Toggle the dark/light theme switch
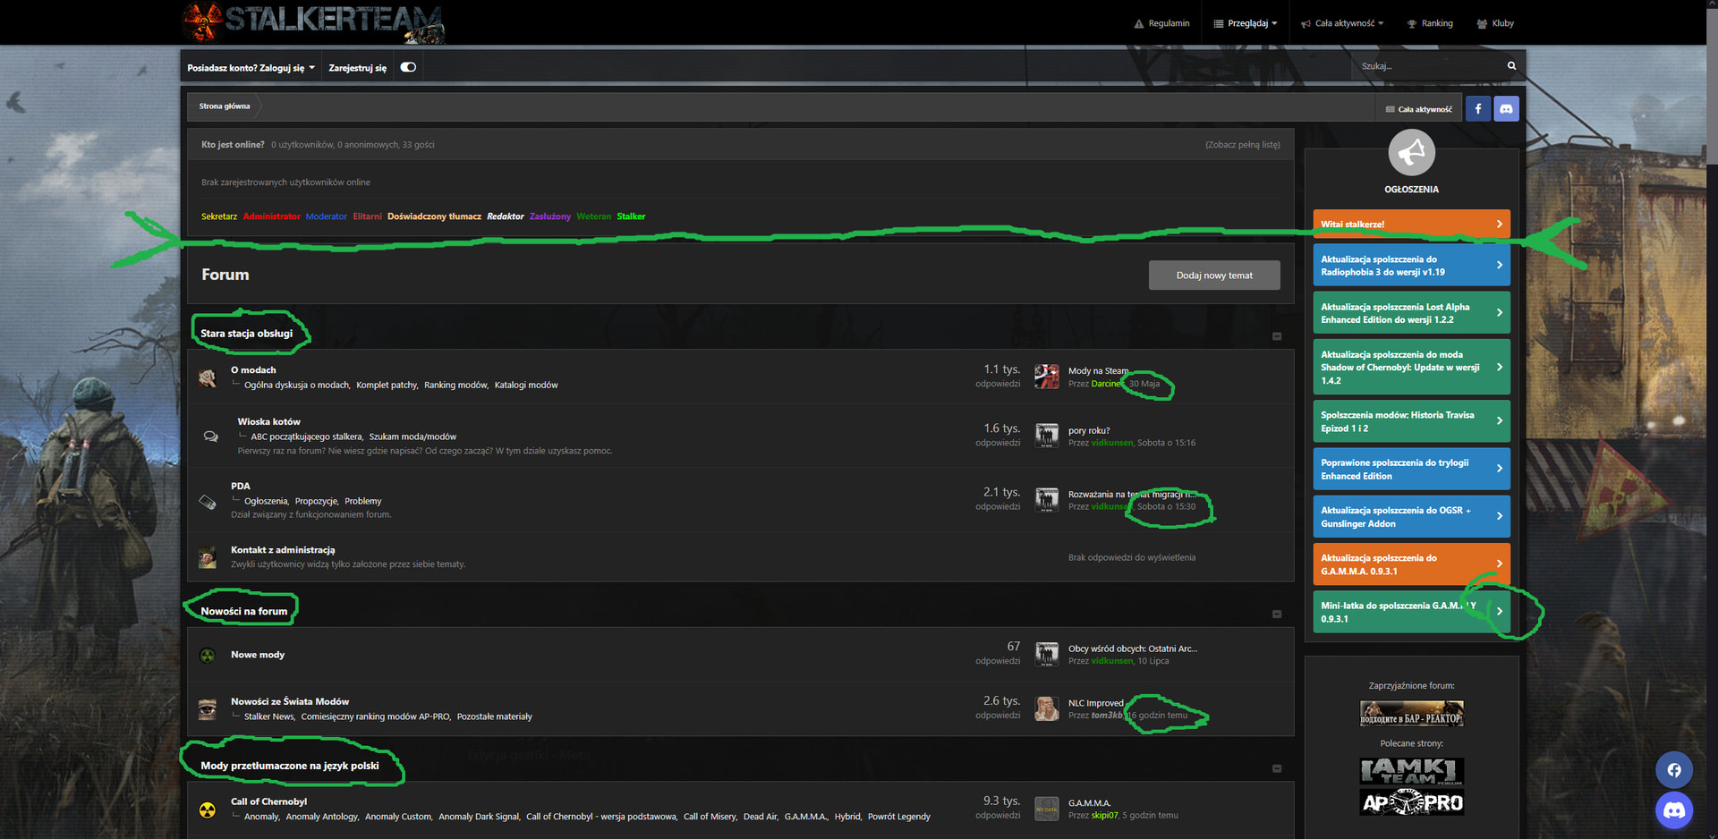The height and width of the screenshot is (839, 1718). click(x=408, y=67)
